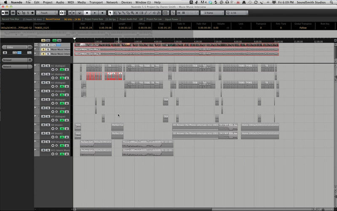Select the Object Selection arrow tool
This screenshot has width=337, height=211.
coord(110,13)
